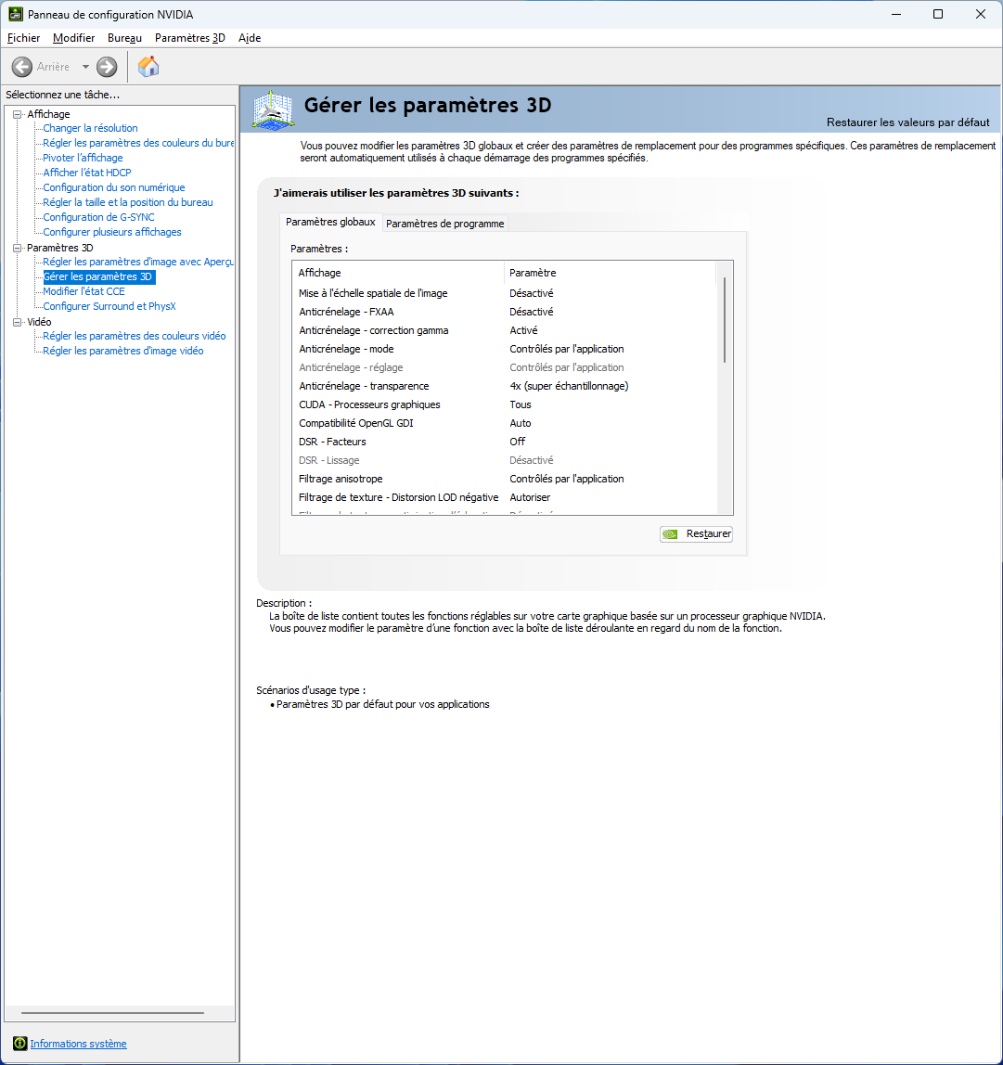The width and height of the screenshot is (1003, 1065).
Task: Click the Home toolbar icon
Action: tap(148, 67)
